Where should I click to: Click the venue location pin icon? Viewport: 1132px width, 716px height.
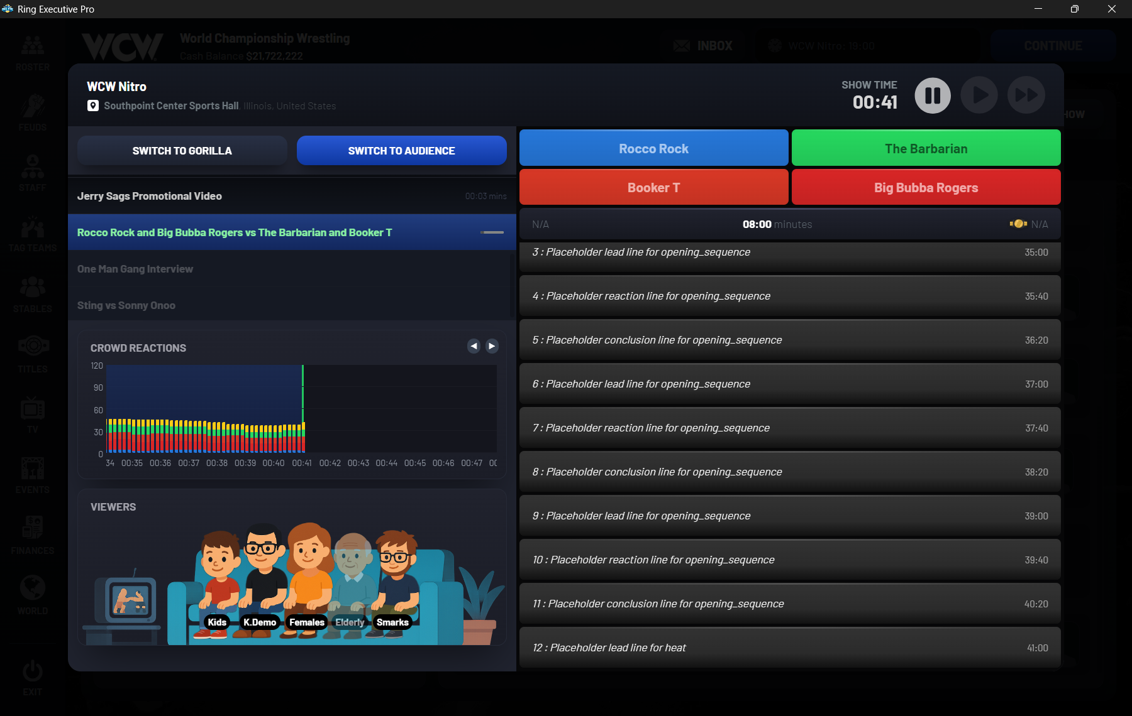93,106
